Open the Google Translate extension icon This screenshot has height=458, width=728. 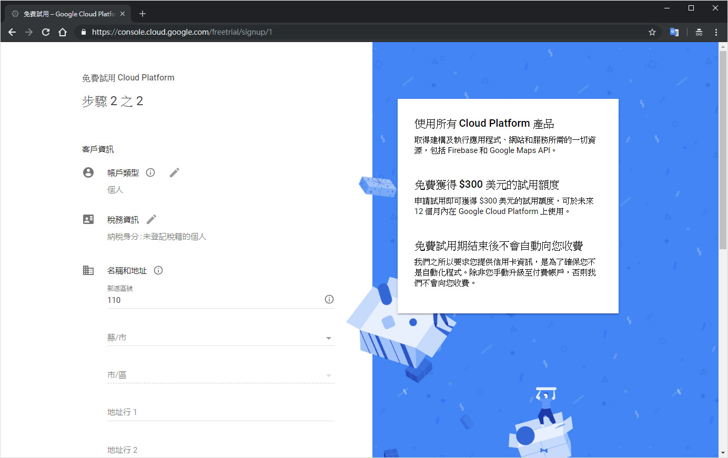(x=674, y=32)
